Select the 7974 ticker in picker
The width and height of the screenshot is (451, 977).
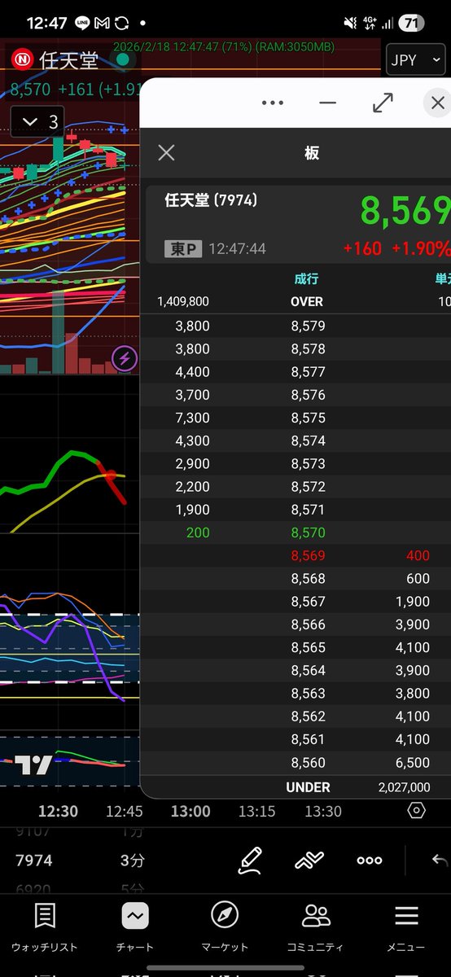point(33,860)
